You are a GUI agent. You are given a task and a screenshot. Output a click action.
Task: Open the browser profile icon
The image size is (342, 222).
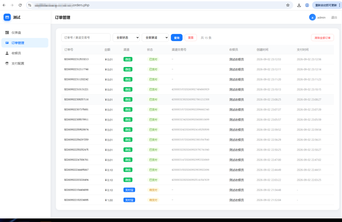pos(307,5)
